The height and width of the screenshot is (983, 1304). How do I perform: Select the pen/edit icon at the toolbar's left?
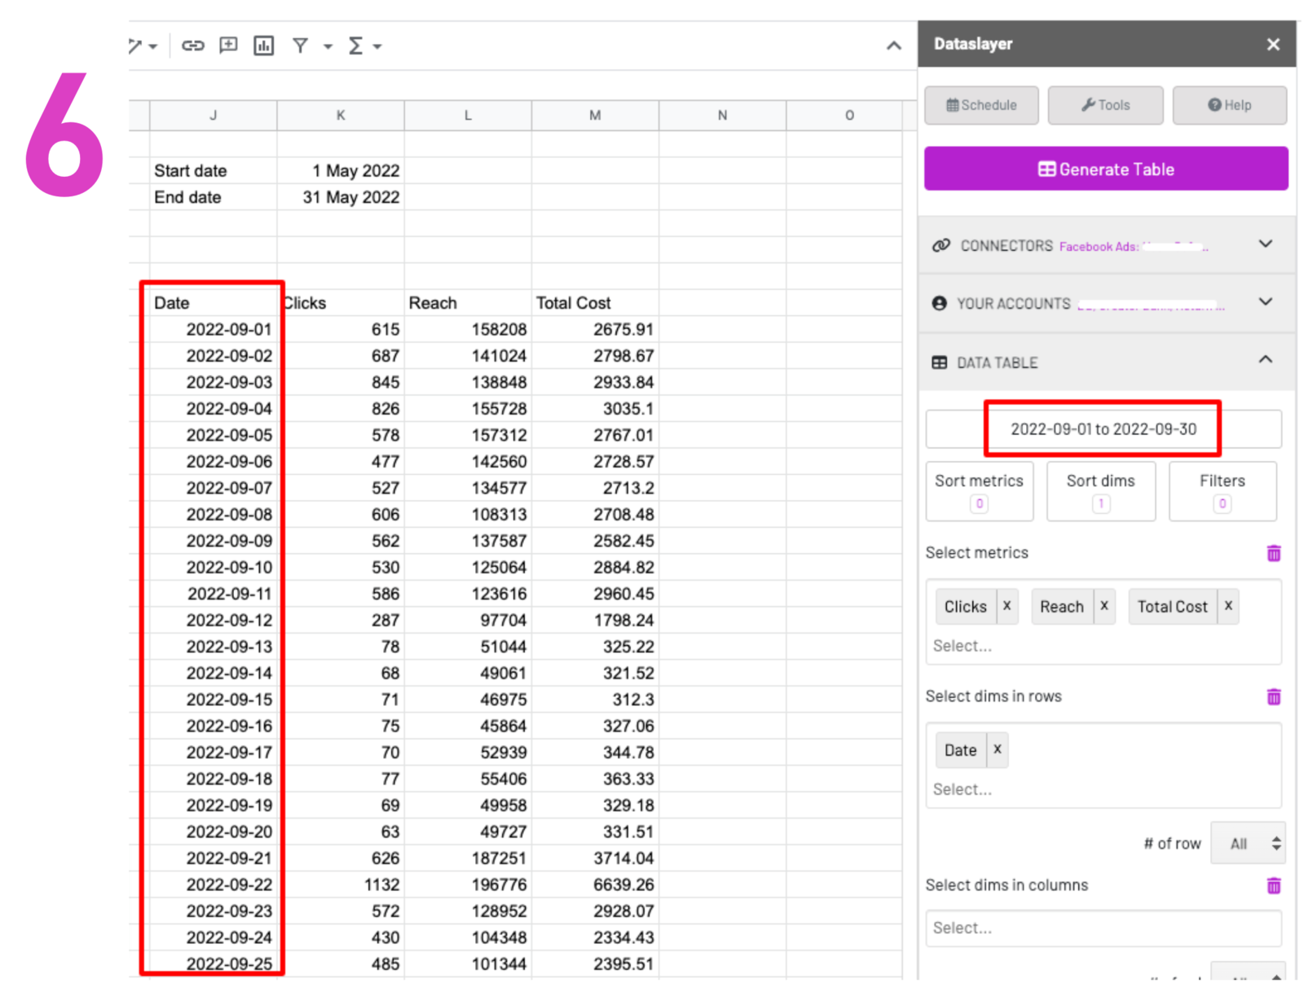tap(135, 46)
